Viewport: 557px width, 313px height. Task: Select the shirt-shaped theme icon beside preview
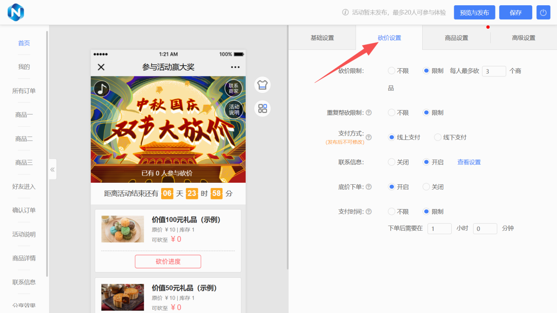(x=262, y=85)
